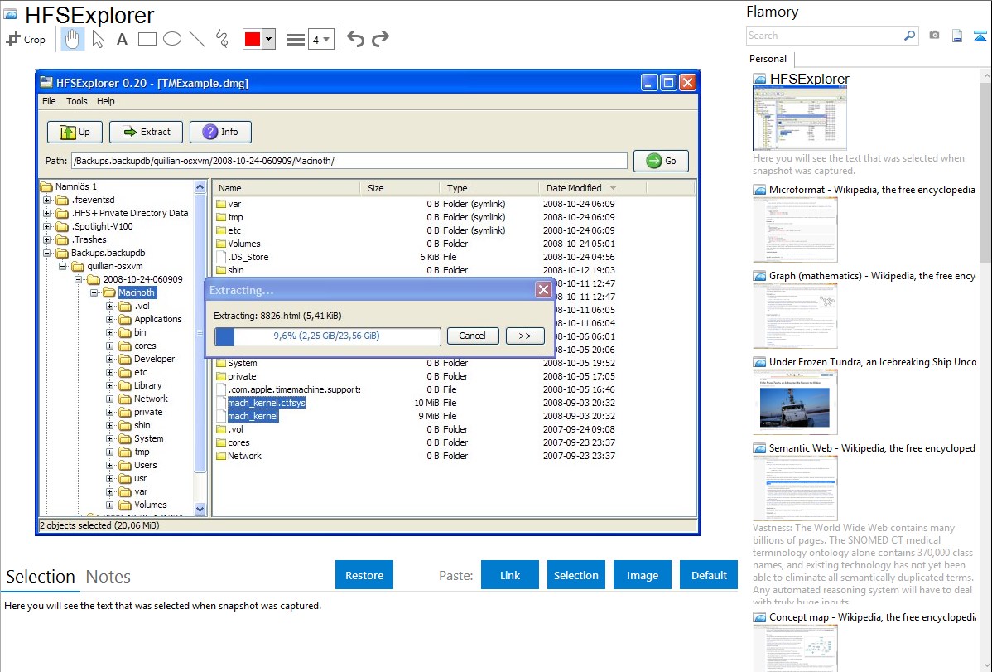Collapse the Backups.backupdb tree node

point(47,254)
